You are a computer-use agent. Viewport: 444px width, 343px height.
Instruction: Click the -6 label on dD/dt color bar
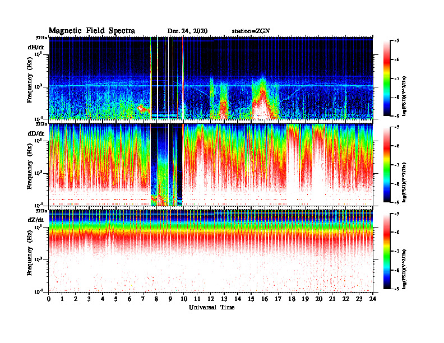coord(397,146)
